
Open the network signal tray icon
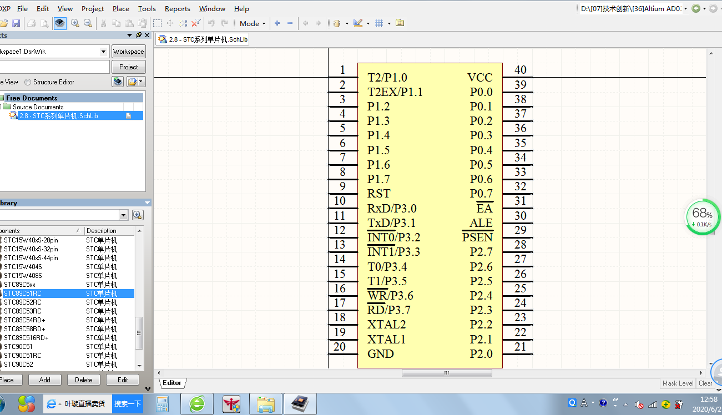tap(653, 404)
